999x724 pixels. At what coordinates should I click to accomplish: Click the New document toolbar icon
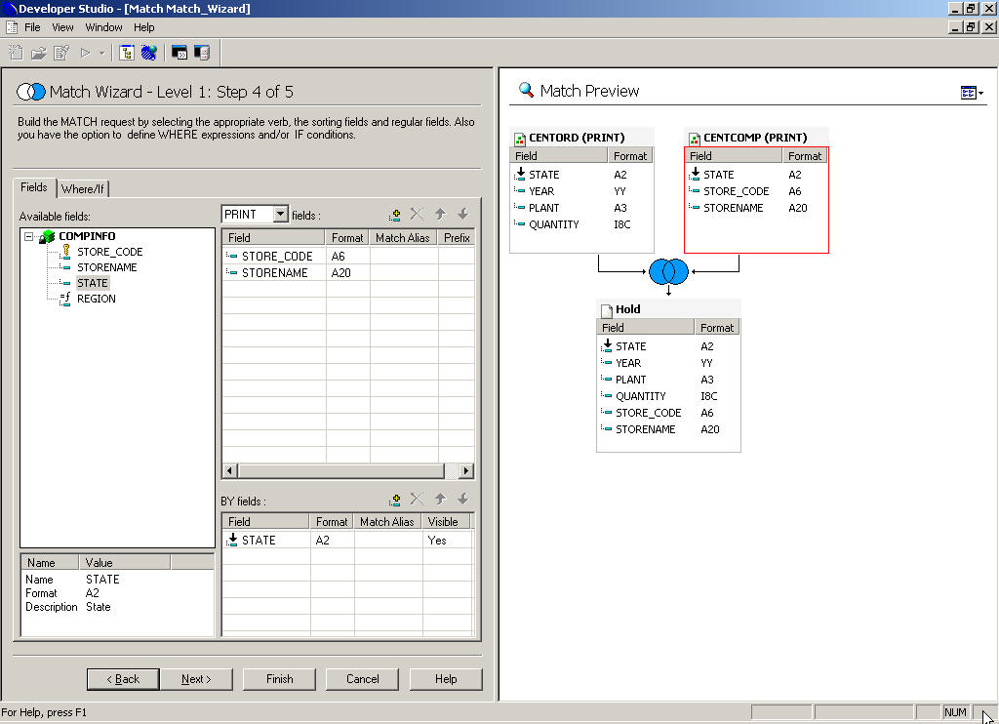(16, 53)
